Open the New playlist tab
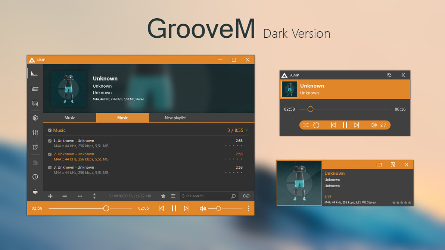The height and width of the screenshot is (250, 445). pyautogui.click(x=175, y=118)
